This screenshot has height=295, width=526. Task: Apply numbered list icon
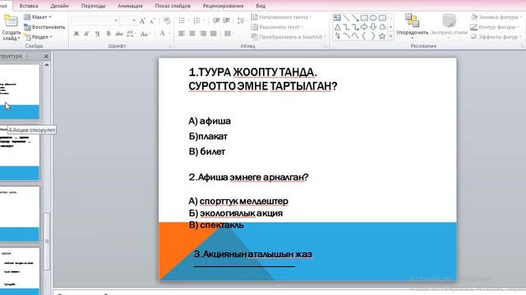(x=198, y=20)
